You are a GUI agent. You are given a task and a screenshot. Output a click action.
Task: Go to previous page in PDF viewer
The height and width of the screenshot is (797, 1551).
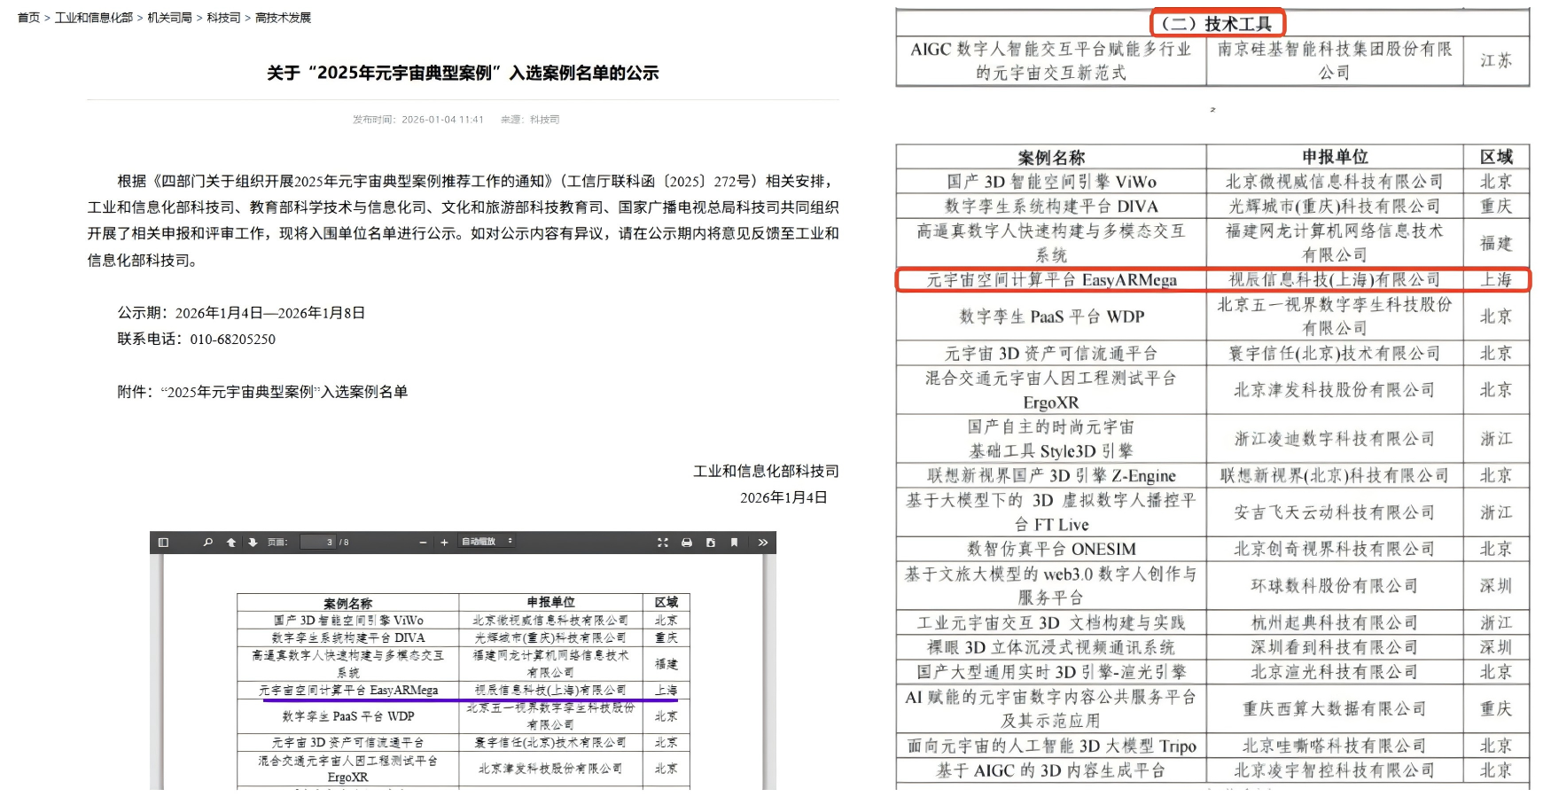tap(231, 543)
